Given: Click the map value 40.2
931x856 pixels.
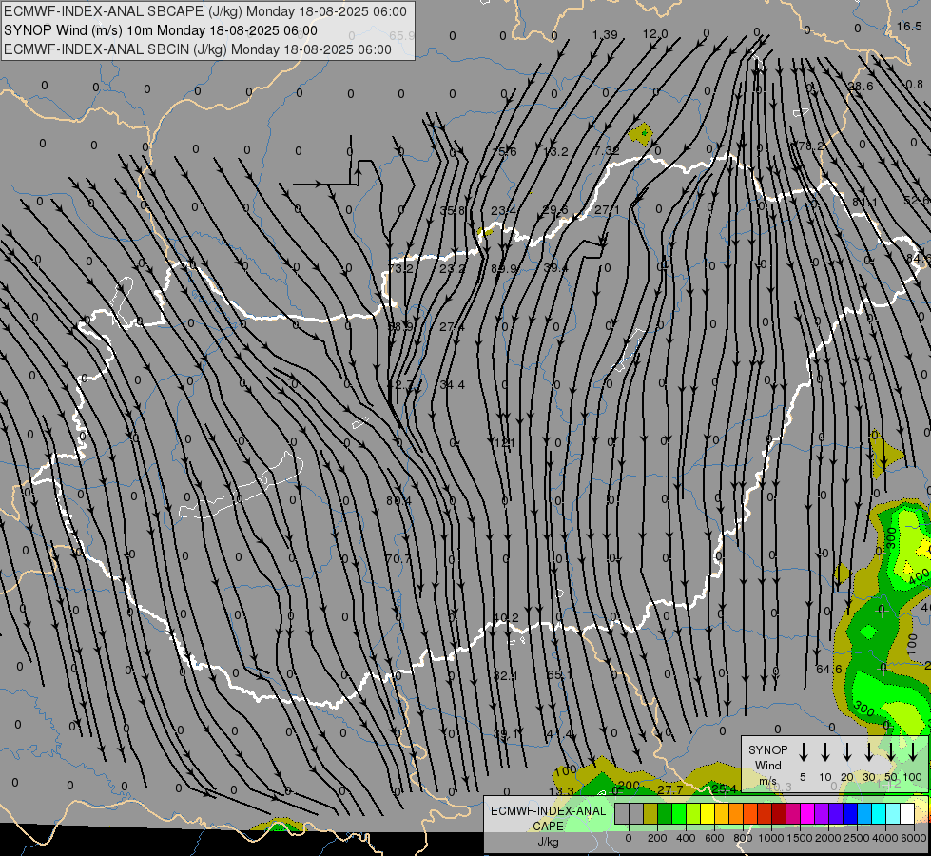Looking at the screenshot, I should click(506, 618).
